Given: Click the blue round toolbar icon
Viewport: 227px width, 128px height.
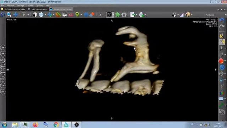Looking at the screenshot, I should tap(86, 15).
